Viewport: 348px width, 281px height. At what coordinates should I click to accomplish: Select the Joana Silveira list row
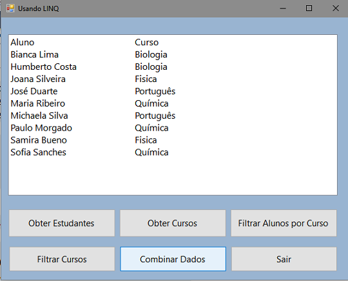173,79
